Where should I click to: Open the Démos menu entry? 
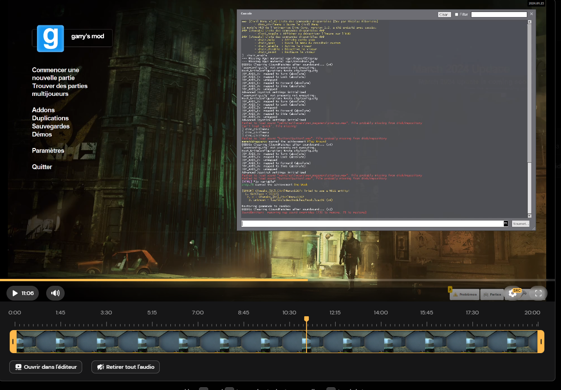click(42, 135)
